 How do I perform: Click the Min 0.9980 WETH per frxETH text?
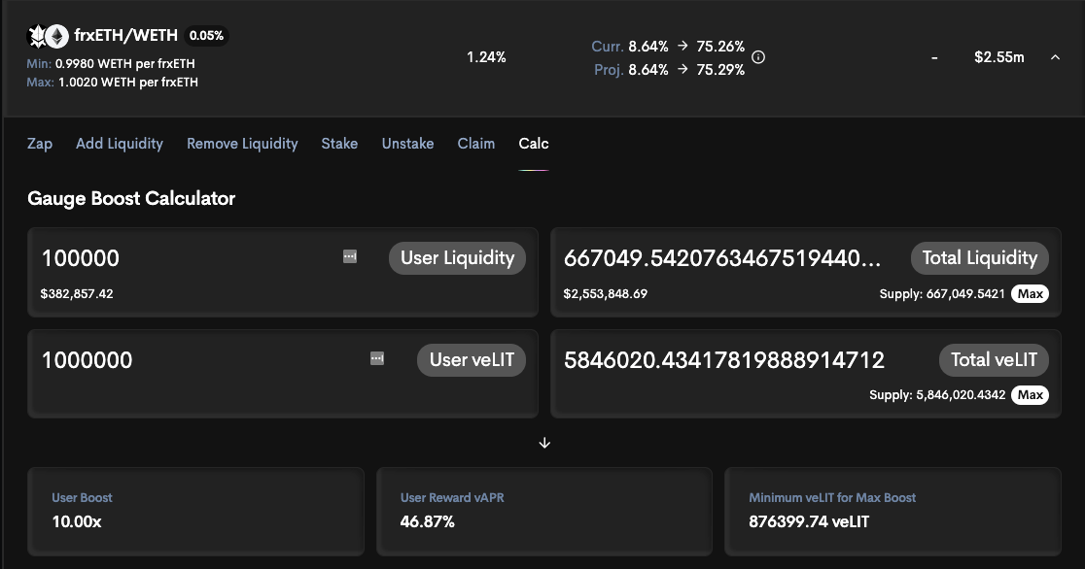(x=111, y=64)
